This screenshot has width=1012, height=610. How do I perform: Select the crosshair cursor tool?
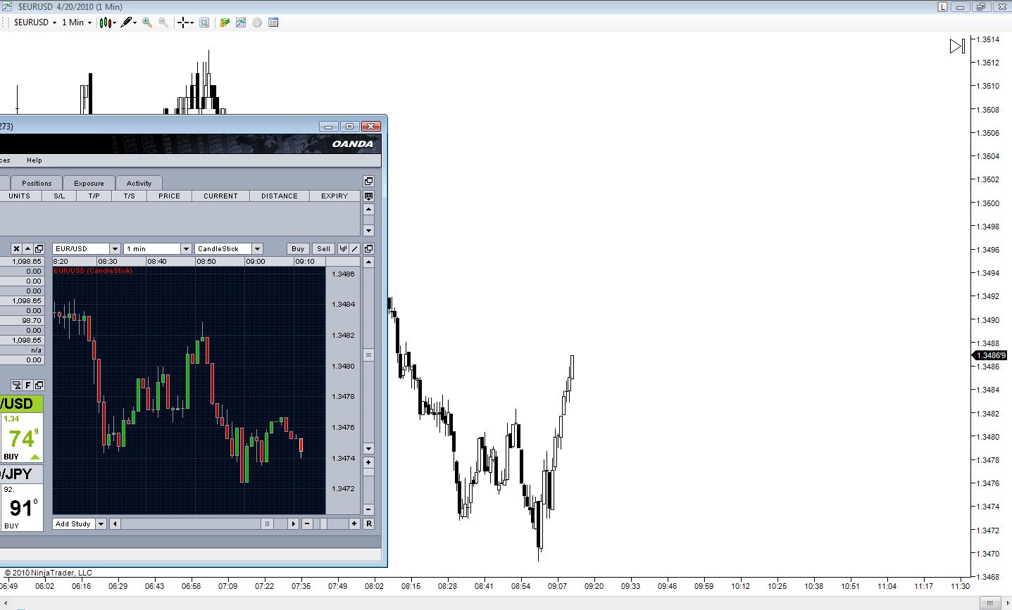(185, 23)
